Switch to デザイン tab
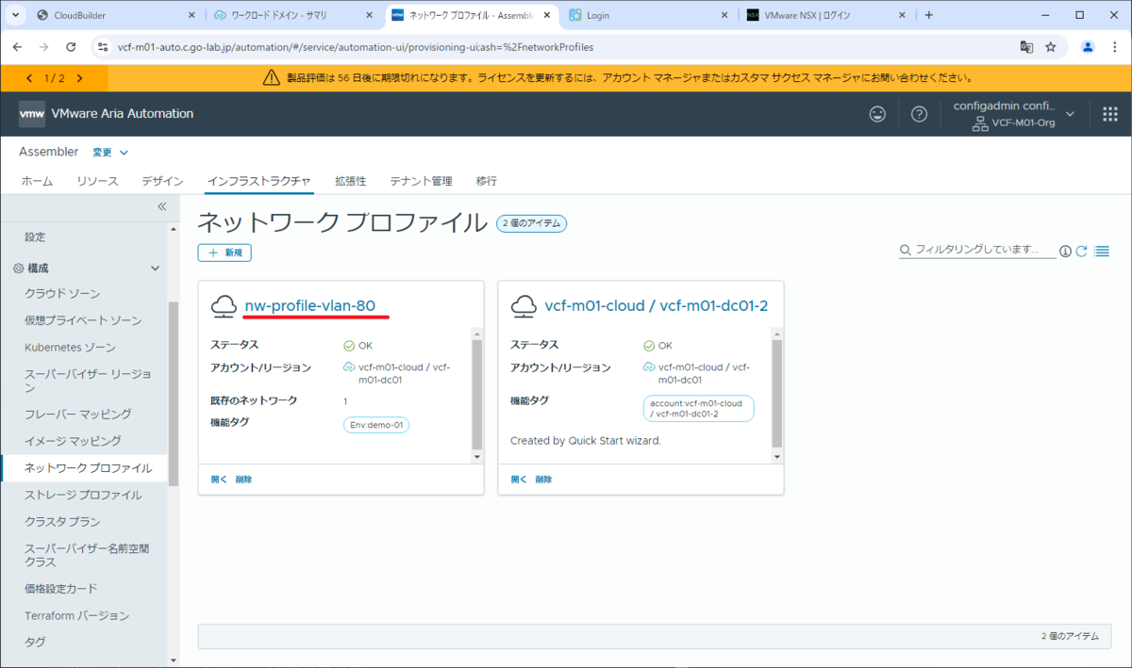Image resolution: width=1132 pixels, height=668 pixels. pyautogui.click(x=162, y=181)
